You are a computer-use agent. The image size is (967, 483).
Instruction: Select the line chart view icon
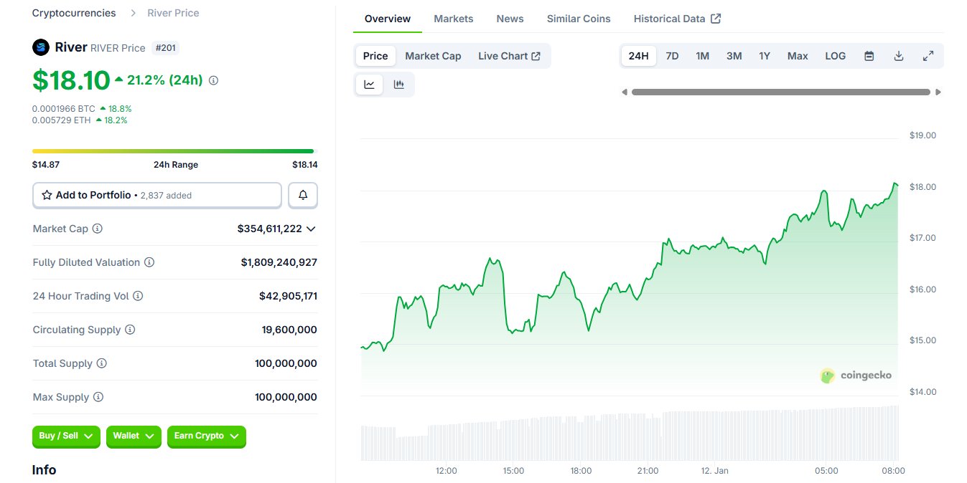click(x=369, y=85)
